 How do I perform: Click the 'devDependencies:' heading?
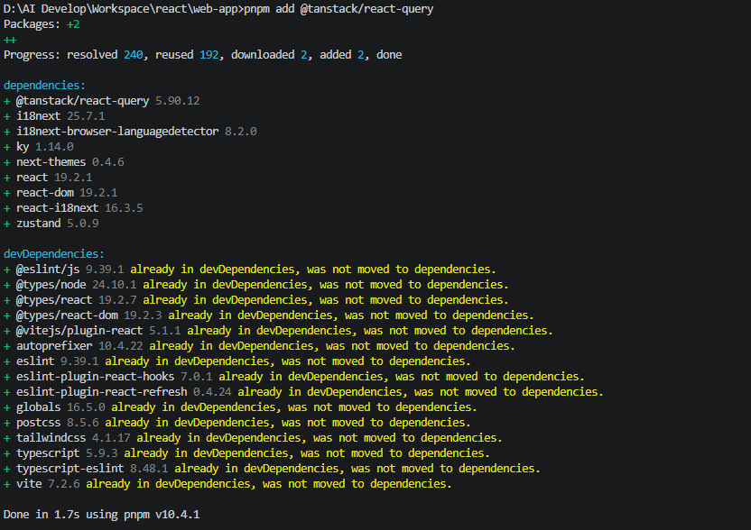(53, 254)
